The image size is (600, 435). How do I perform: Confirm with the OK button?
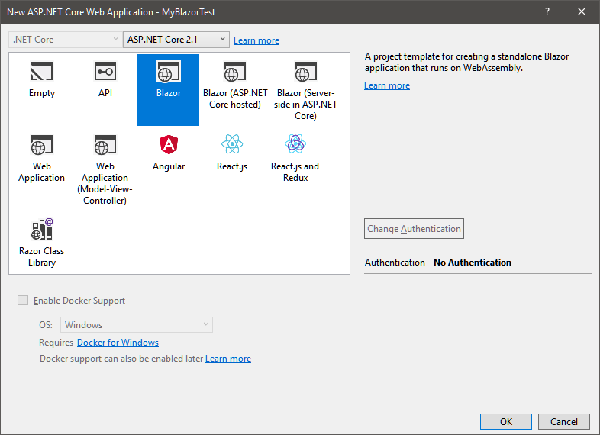506,421
